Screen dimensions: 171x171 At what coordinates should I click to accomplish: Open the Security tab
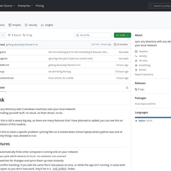31,25
